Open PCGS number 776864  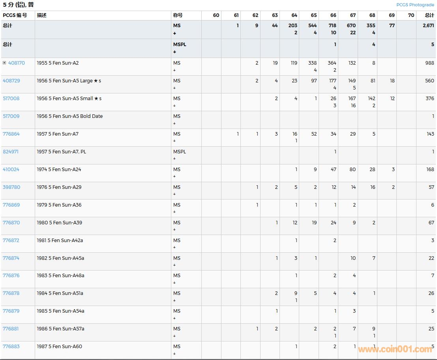[x=11, y=134]
